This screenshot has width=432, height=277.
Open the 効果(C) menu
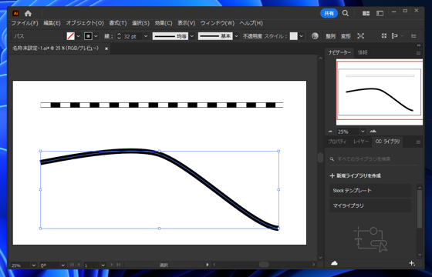pyautogui.click(x=164, y=23)
